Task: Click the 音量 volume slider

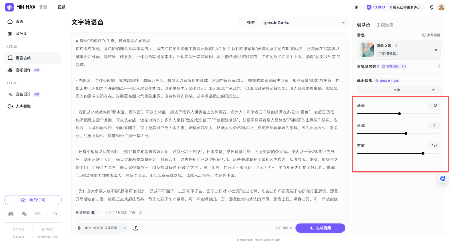Action: [x=399, y=153]
